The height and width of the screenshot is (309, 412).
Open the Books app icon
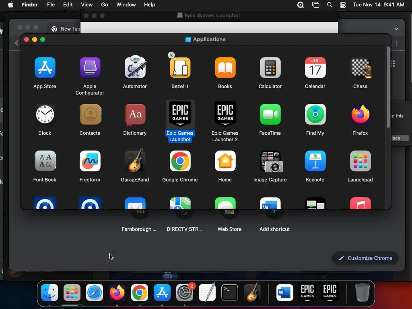[225, 68]
